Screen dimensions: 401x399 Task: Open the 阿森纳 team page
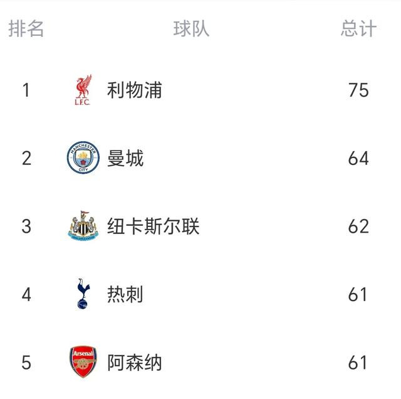(x=135, y=362)
